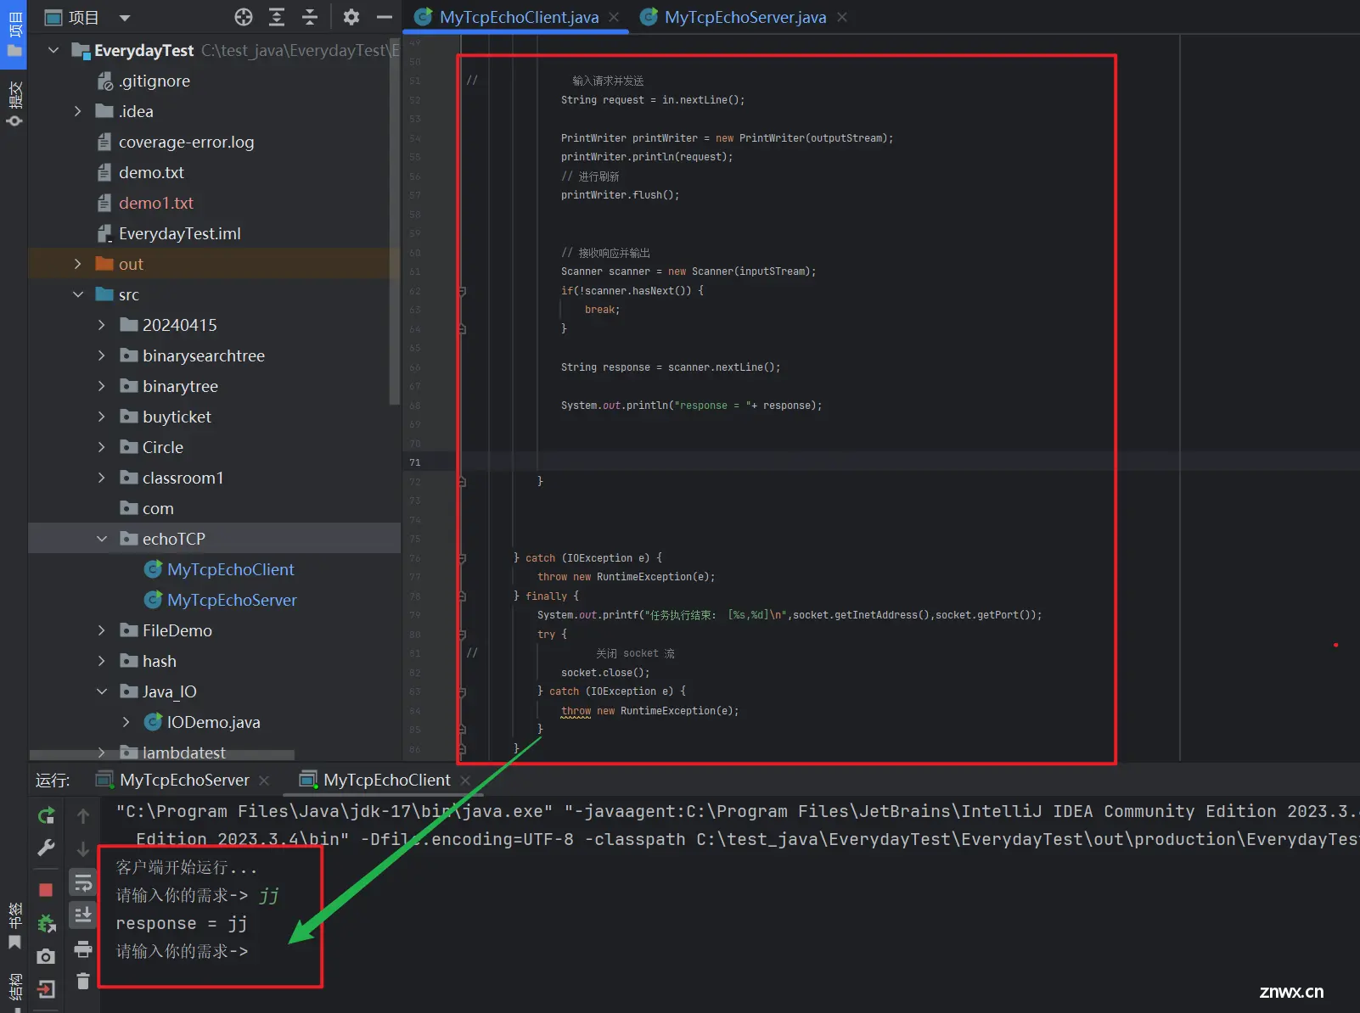Open MyTcpEchoClient class in tree
The height and width of the screenshot is (1013, 1360).
click(231, 569)
